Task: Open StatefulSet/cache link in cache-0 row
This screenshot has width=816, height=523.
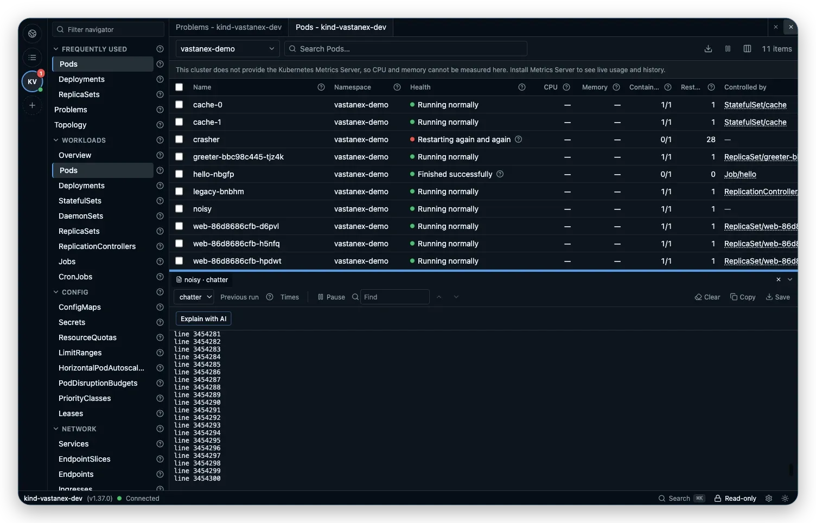Action: click(x=755, y=105)
